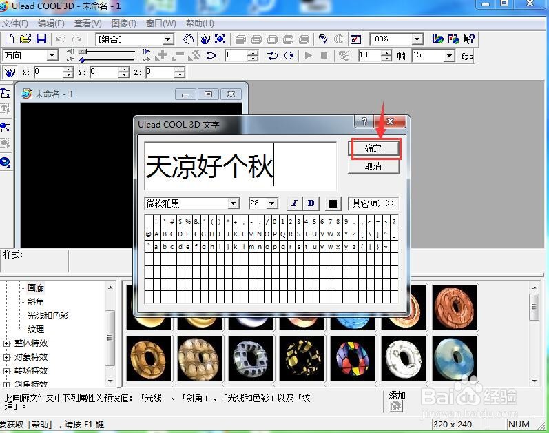Toggle bold in text dialog
Screen dimensions: 549x433
(x=311, y=203)
